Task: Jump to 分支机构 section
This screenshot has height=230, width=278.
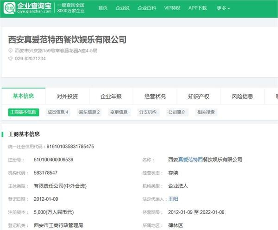Action: pyautogui.click(x=148, y=112)
